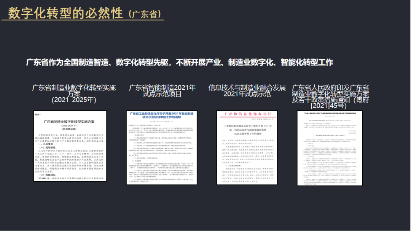Click red heading 工业和信息化部办公厅
Image resolution: width=411 pixels, height=231 pixels.
pyautogui.click(x=247, y=114)
